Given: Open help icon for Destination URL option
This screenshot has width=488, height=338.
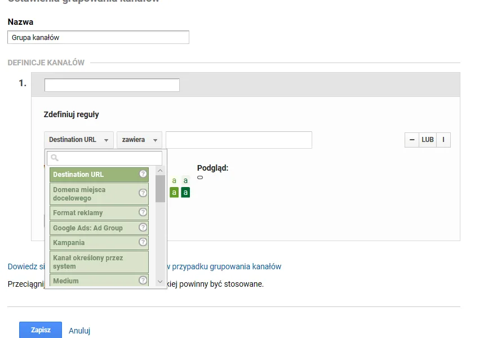Looking at the screenshot, I should point(143,174).
